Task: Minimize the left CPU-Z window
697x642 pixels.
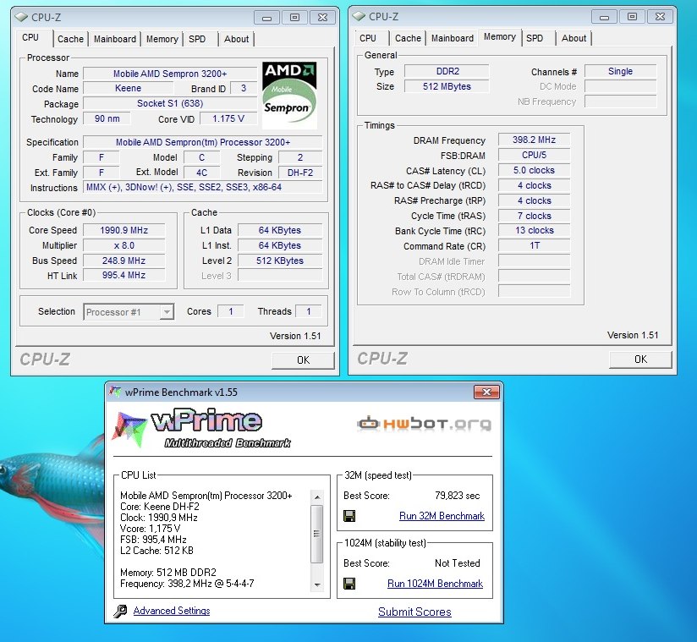Action: coord(266,18)
